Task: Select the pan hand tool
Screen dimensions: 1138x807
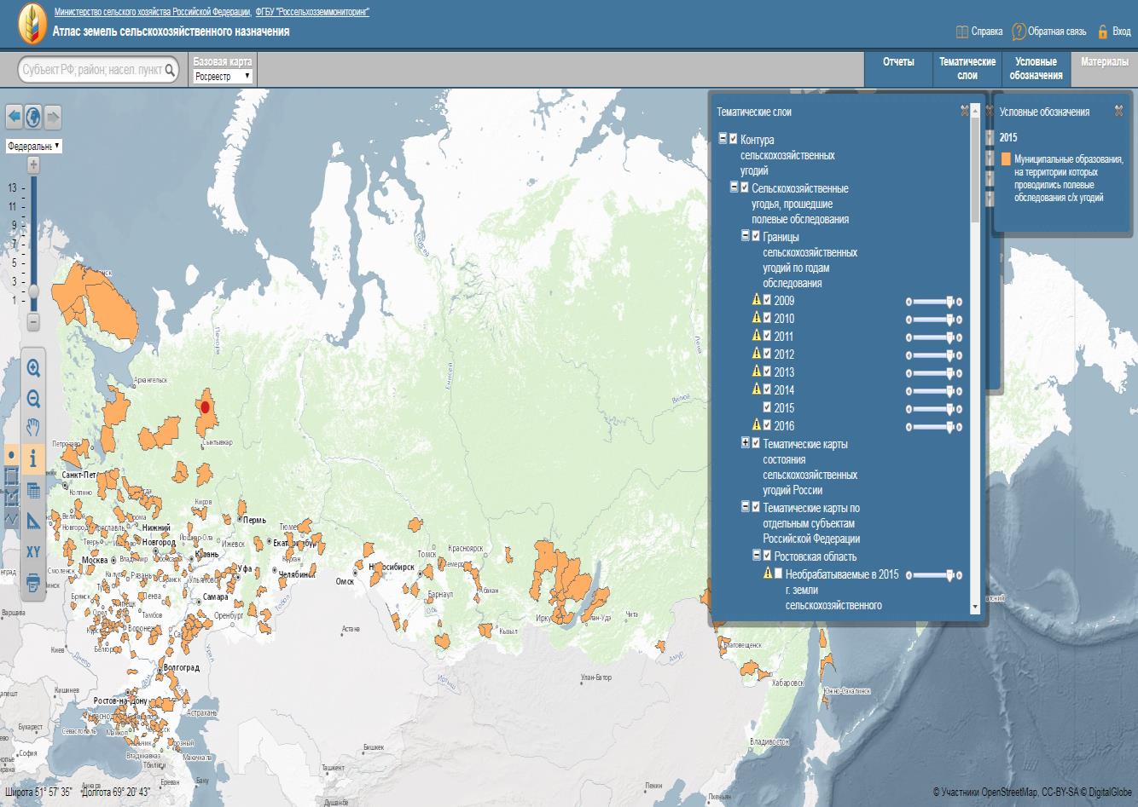Action: tap(33, 428)
